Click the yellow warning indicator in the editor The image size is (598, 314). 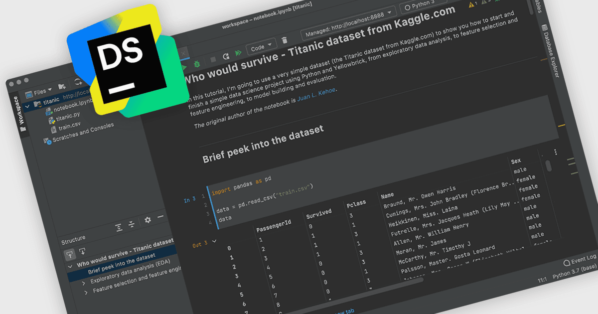(471, 4)
